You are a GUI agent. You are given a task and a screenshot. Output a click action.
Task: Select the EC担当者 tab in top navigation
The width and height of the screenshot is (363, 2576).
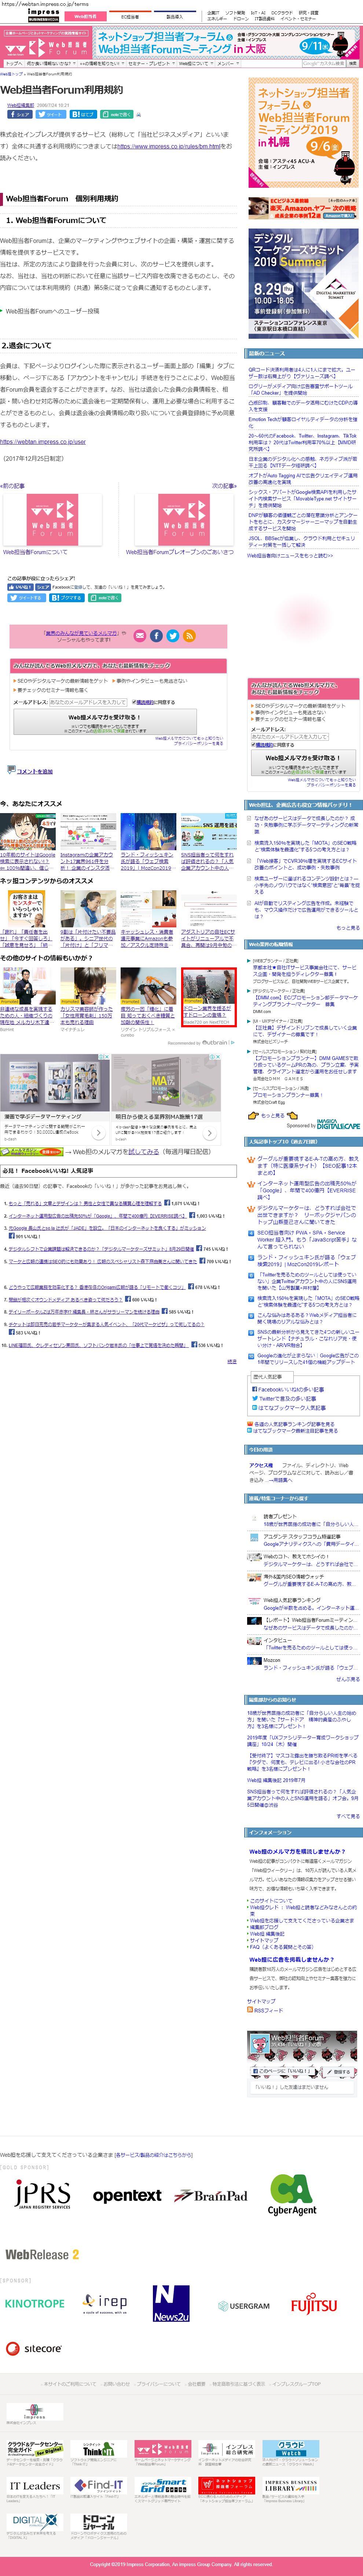pos(130,16)
